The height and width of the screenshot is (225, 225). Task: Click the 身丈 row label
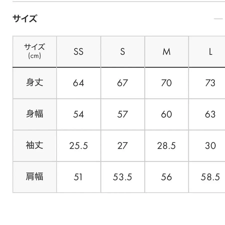point(34,83)
